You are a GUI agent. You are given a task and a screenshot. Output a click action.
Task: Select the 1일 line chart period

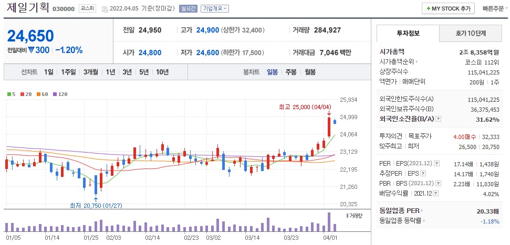coord(49,72)
